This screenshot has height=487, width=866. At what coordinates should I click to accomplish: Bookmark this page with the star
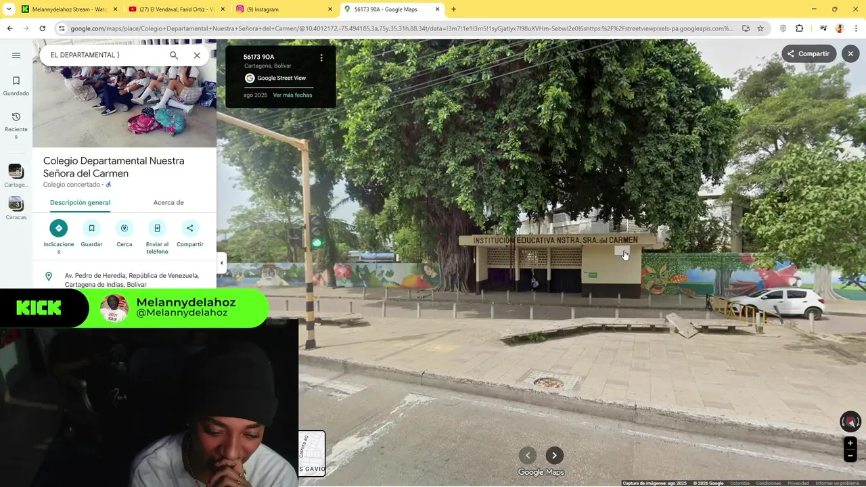pyautogui.click(x=760, y=28)
